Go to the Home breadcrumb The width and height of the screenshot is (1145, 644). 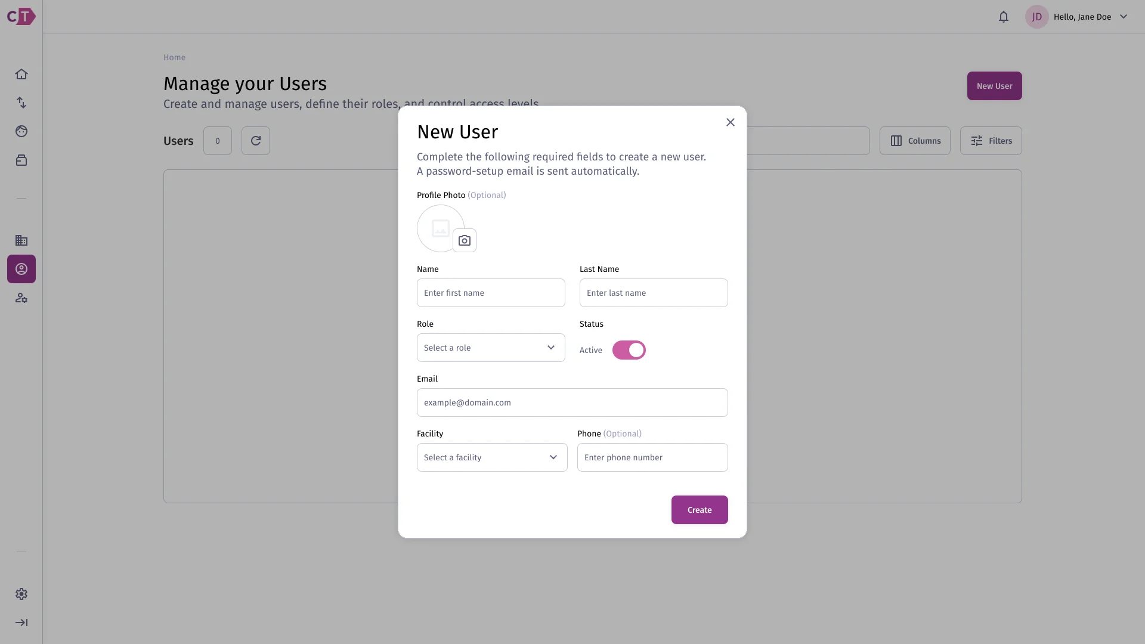pos(174,57)
